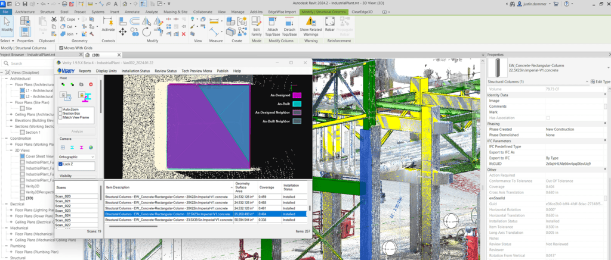The image size is (611, 260).
Task: Click the As-Designed magenta color swatch
Action: (297, 95)
